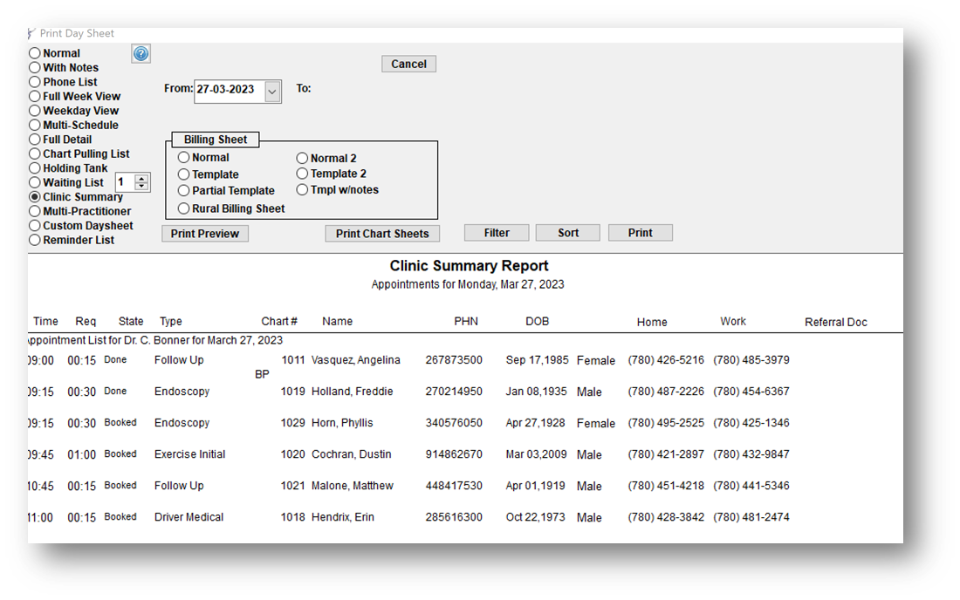Open the blue help question mark icon

tap(141, 54)
